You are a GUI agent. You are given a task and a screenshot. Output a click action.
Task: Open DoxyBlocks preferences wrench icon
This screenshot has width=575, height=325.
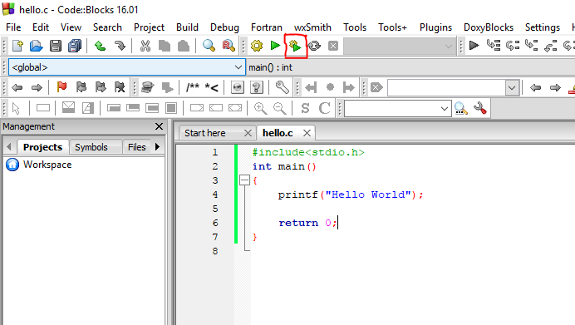pos(282,87)
